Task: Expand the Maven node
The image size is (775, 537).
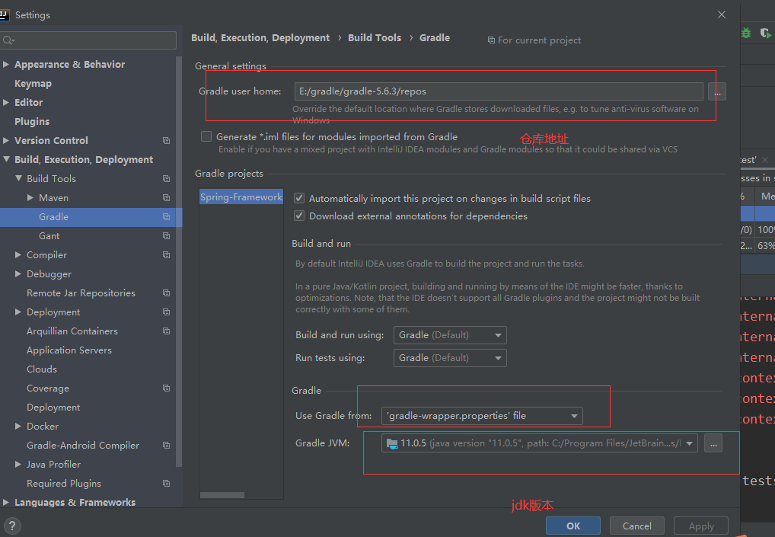Action: [x=30, y=198]
